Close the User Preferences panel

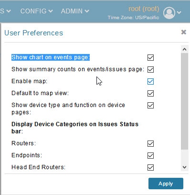pos(184,32)
